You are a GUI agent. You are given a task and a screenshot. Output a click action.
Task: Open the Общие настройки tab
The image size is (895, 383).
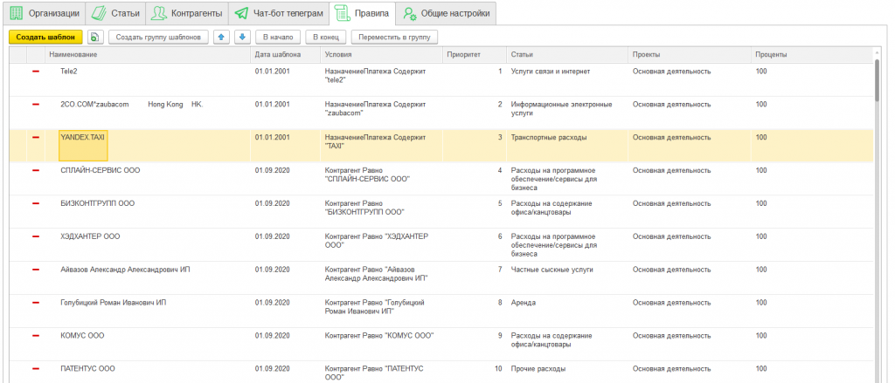pyautogui.click(x=446, y=13)
